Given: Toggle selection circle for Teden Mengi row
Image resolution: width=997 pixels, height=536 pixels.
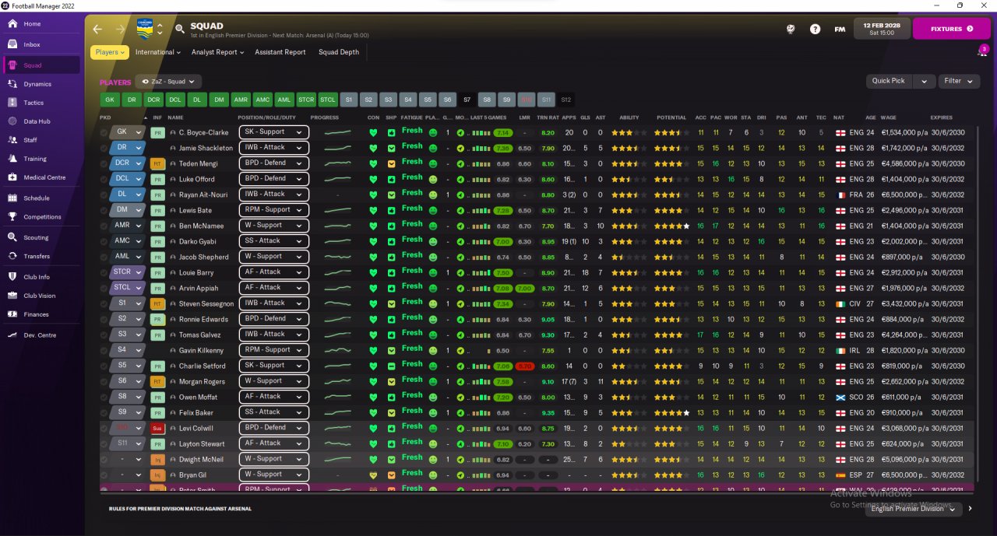Looking at the screenshot, I should click(104, 163).
